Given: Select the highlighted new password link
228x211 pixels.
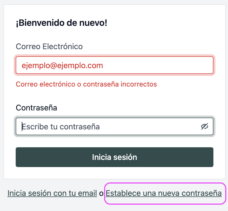Looking at the screenshot, I should [x=164, y=193].
